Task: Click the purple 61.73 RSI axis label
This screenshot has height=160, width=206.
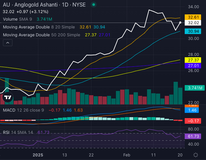Action: (x=193, y=136)
